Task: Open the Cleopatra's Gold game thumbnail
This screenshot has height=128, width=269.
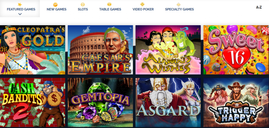Action: [x=33, y=50]
